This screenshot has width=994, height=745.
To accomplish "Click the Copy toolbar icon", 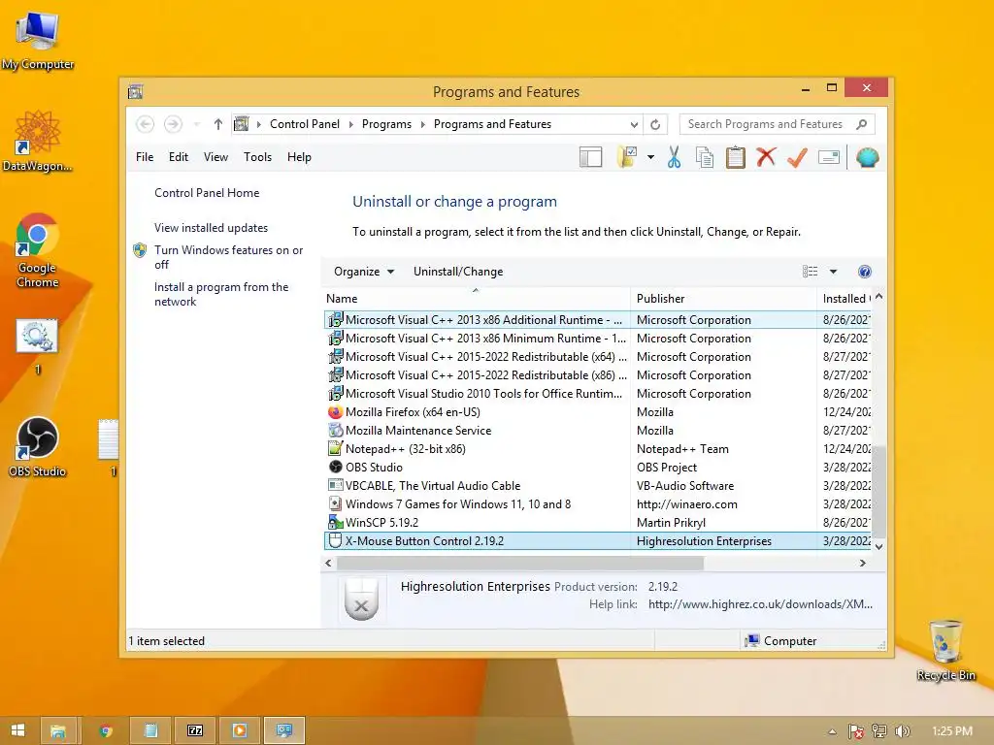I will (705, 157).
